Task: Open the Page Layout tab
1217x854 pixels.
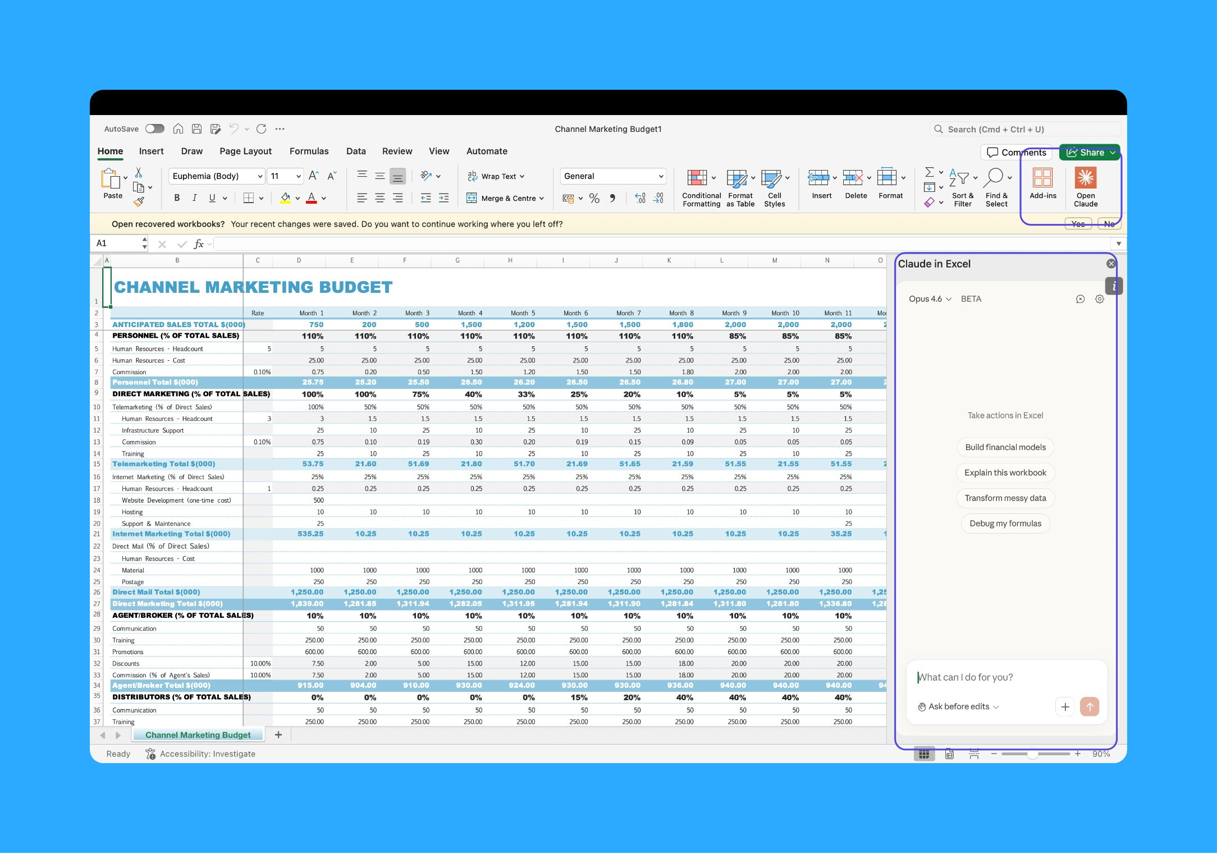Action: coord(245,151)
